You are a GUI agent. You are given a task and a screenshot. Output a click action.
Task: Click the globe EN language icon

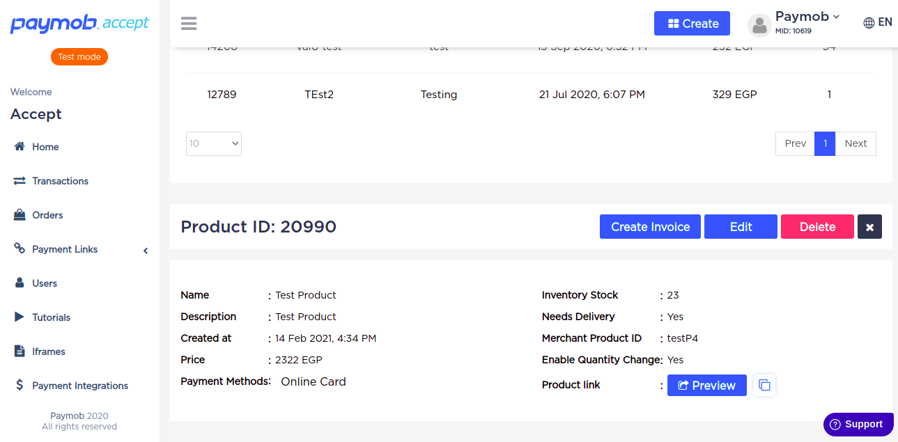(869, 22)
